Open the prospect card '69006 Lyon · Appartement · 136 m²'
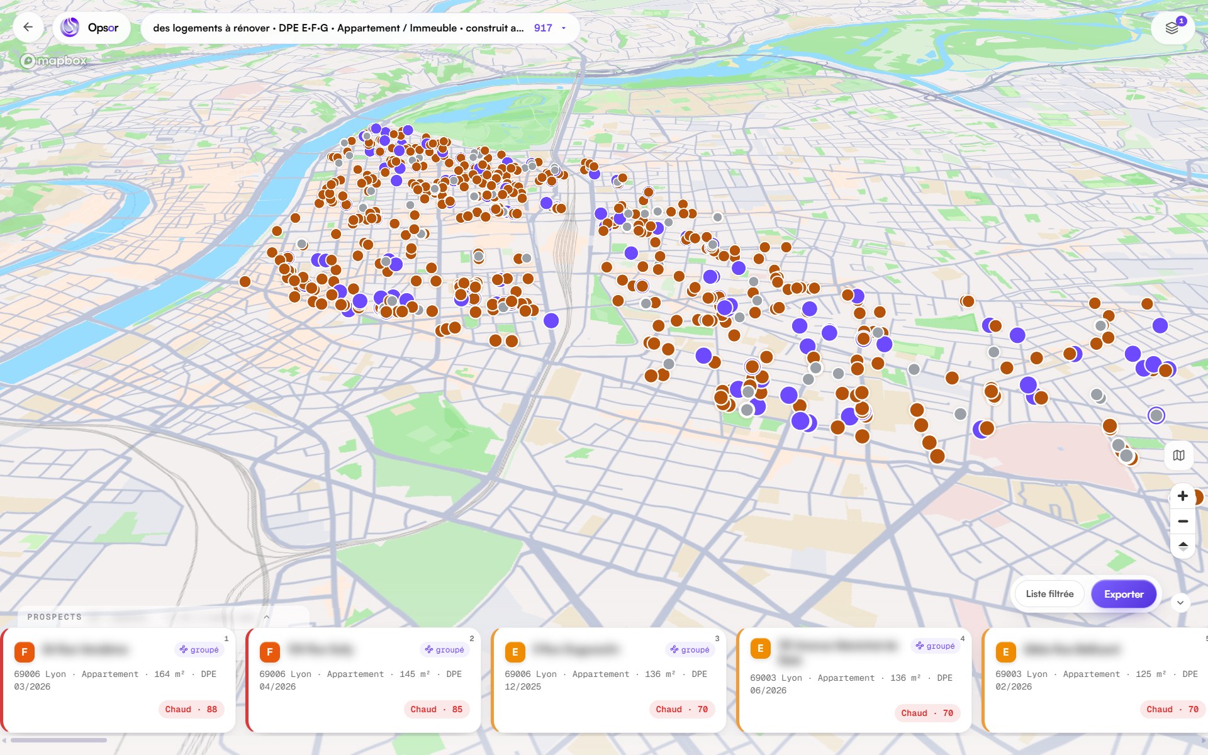 (x=609, y=680)
